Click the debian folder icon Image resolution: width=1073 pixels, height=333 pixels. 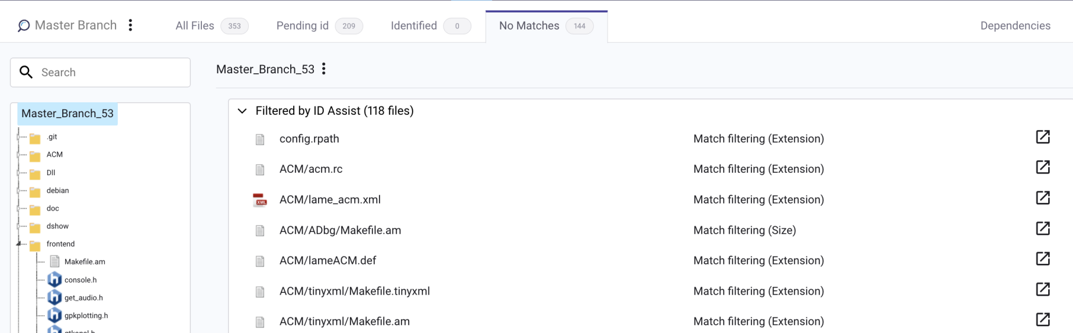coord(35,192)
